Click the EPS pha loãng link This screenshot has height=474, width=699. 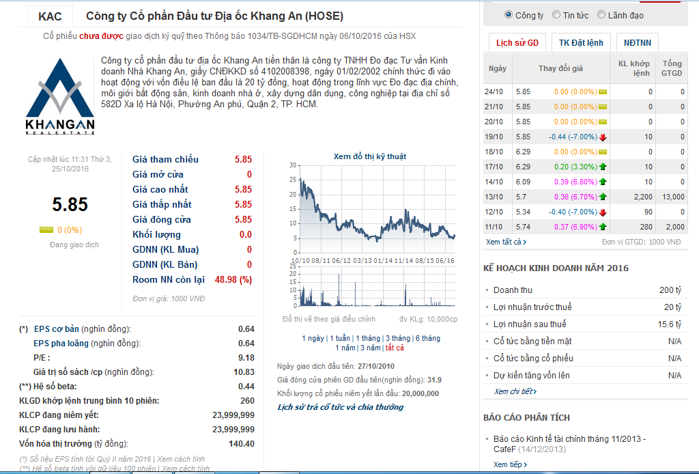(61, 344)
